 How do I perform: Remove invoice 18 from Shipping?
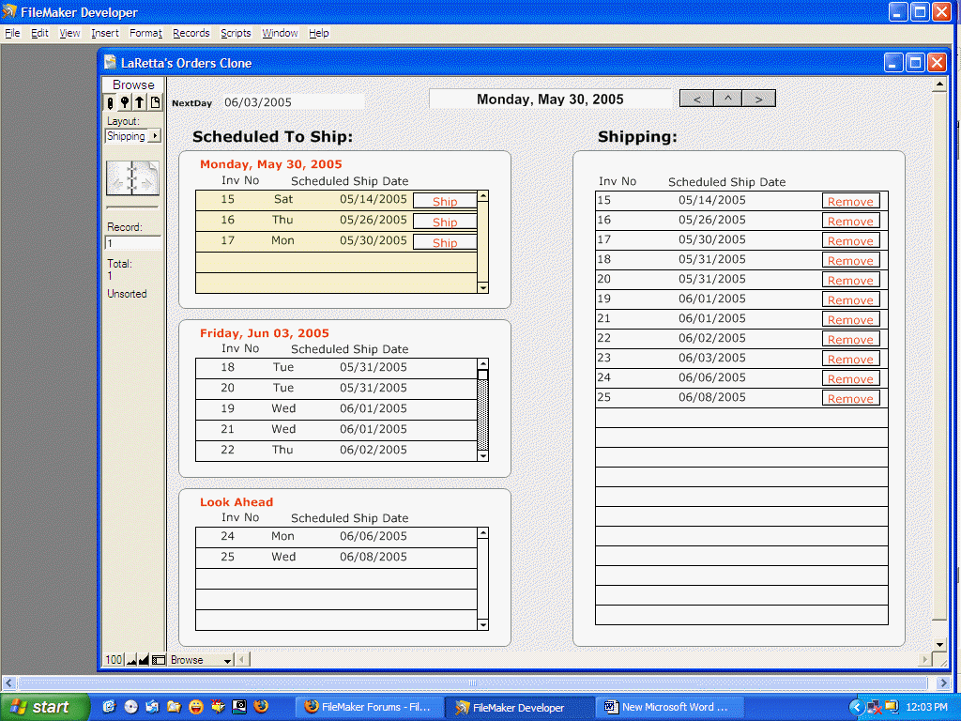(850, 260)
